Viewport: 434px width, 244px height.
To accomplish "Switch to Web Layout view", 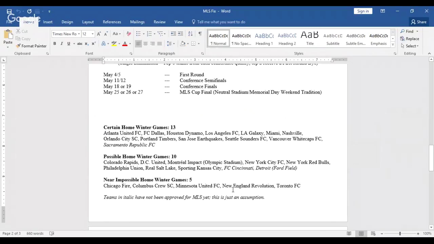I will [x=373, y=233].
